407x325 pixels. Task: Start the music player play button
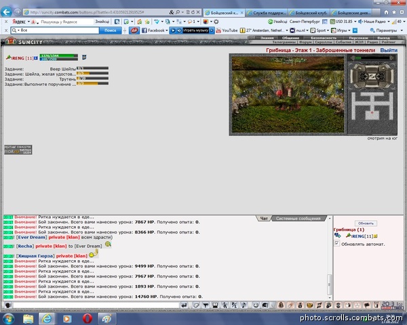[x=173, y=30]
